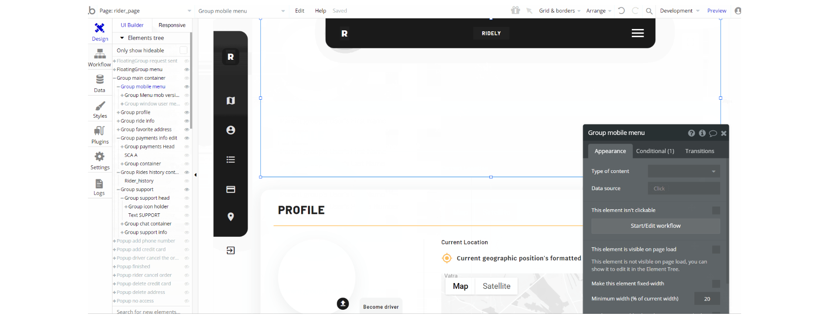Expand the Group ride info tree item
Screen dimensions: 830x317
pos(118,121)
